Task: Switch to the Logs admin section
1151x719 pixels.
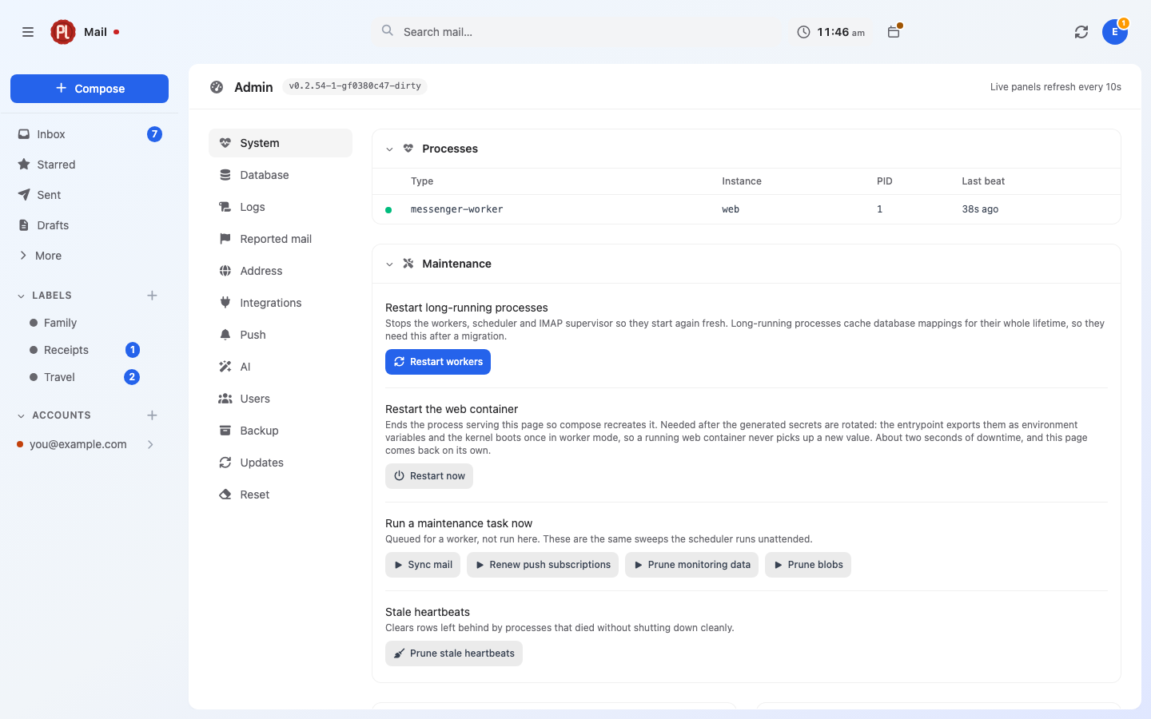Action: (x=280, y=207)
